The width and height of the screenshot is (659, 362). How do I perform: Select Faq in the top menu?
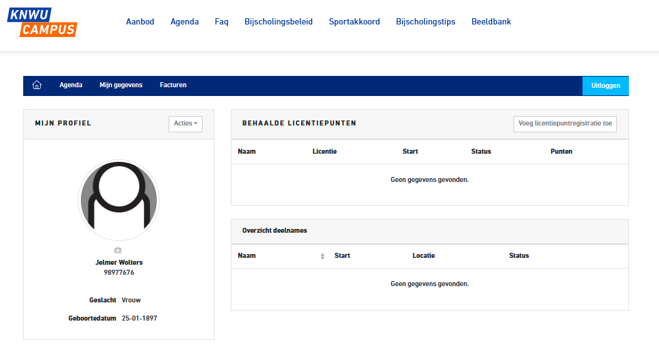click(x=221, y=21)
